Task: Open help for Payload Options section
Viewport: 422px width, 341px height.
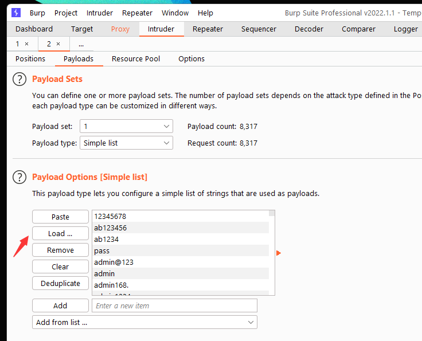Action: (19, 177)
